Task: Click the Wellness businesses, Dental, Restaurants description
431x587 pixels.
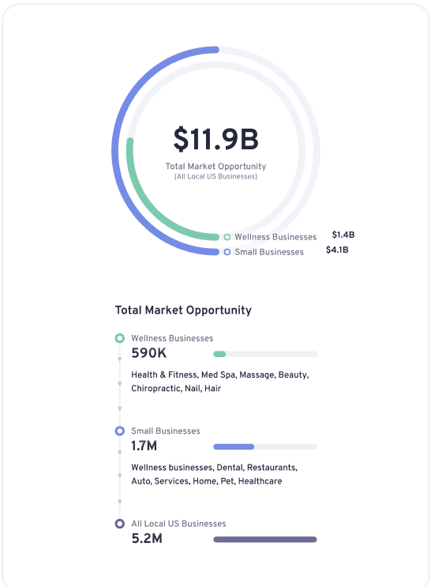Action: pos(214,474)
